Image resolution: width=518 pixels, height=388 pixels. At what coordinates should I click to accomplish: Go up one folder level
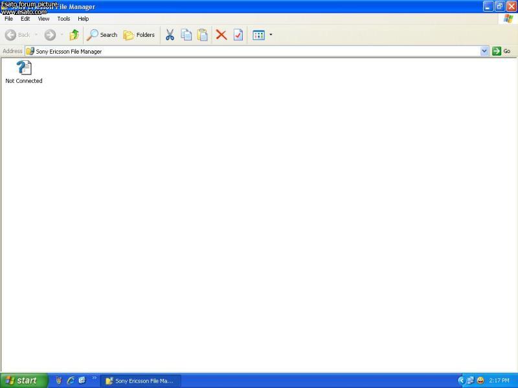(x=74, y=35)
